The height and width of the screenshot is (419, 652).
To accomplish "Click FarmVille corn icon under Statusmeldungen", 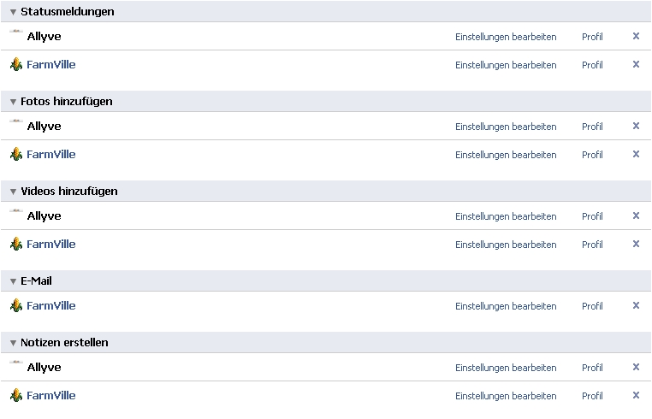I will (x=15, y=65).
